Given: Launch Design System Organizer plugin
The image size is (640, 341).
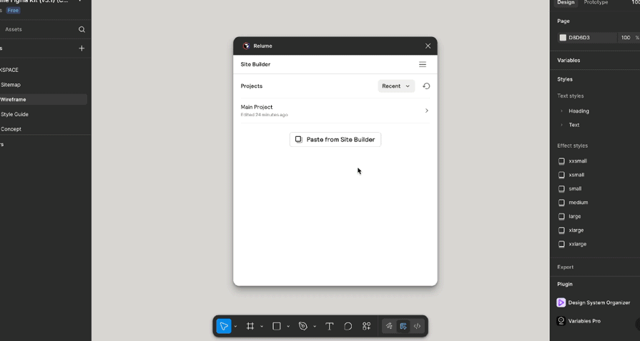Looking at the screenshot, I should pyautogui.click(x=595, y=302).
